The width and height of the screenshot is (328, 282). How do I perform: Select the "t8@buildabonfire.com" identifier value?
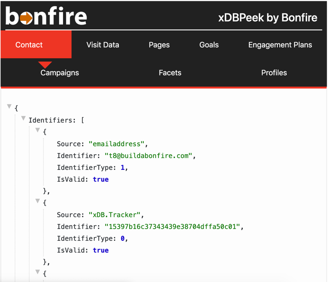pyautogui.click(x=148, y=156)
